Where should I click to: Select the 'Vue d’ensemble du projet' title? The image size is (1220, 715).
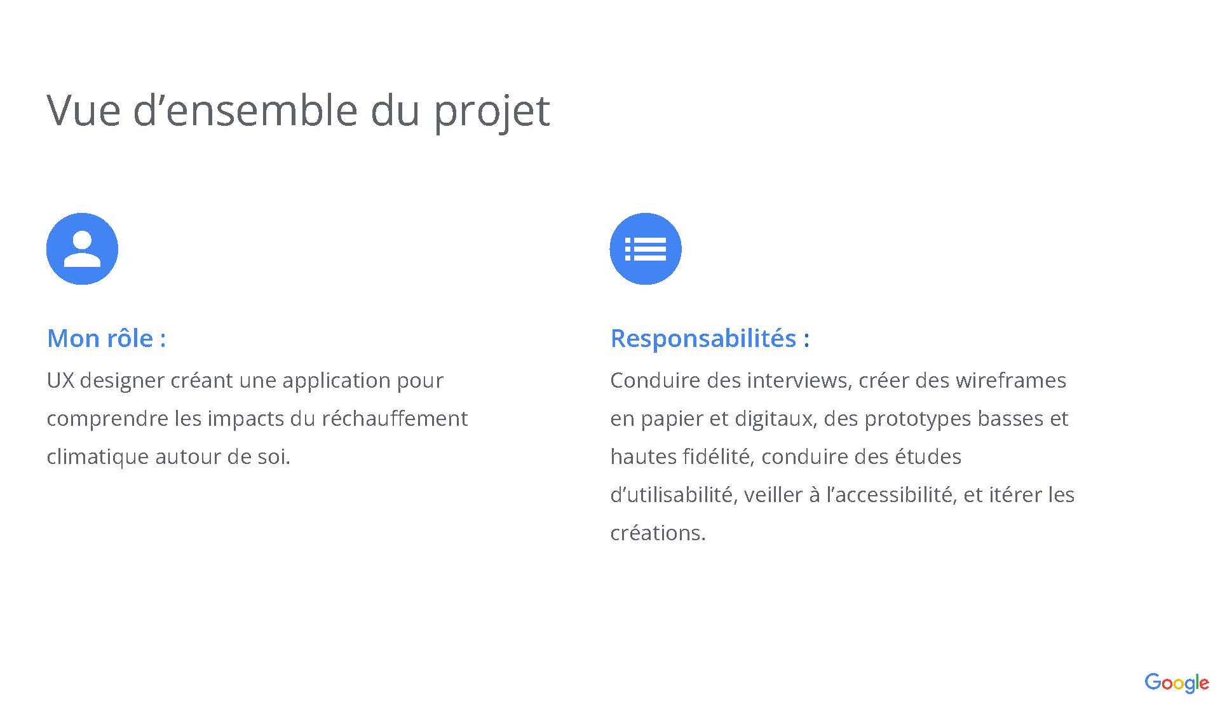(298, 111)
